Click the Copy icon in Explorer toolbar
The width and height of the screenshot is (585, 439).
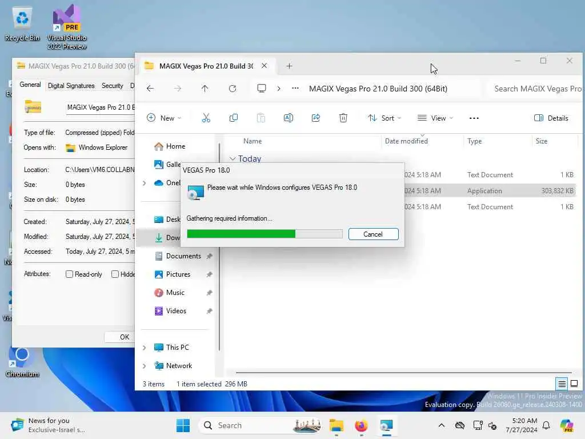pyautogui.click(x=234, y=118)
